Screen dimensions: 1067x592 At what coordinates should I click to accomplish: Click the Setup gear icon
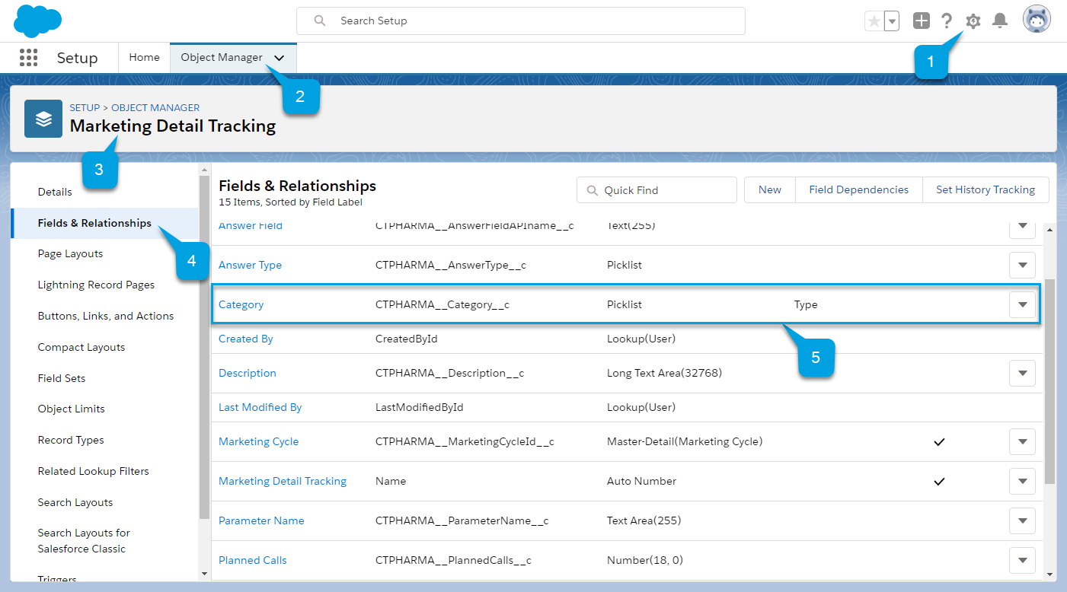coord(973,21)
